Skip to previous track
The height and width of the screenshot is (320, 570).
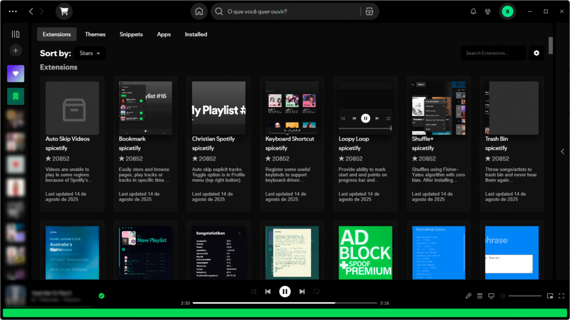268,292
